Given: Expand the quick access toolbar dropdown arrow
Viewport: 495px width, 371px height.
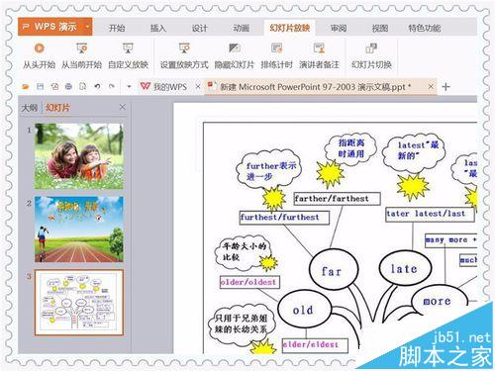Looking at the screenshot, I should coord(129,87).
